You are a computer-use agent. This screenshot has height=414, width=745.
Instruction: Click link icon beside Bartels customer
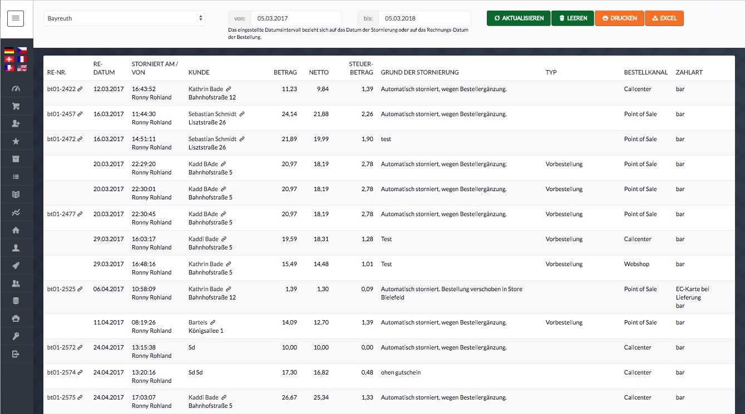pyautogui.click(x=213, y=322)
